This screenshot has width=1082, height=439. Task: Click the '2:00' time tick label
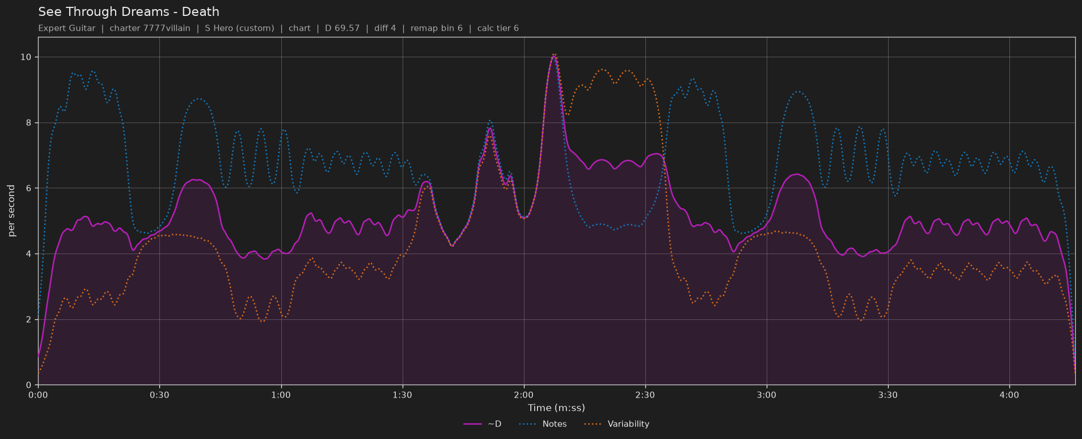(523, 395)
